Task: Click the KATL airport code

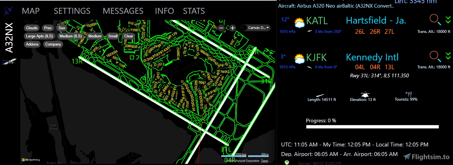Action: pyautogui.click(x=317, y=21)
